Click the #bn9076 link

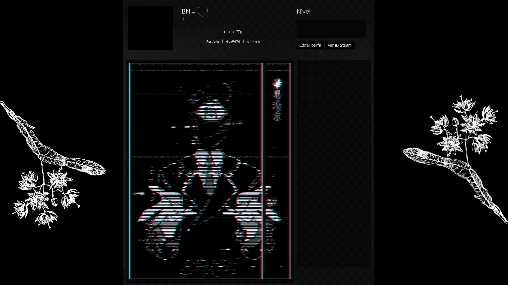click(x=233, y=42)
